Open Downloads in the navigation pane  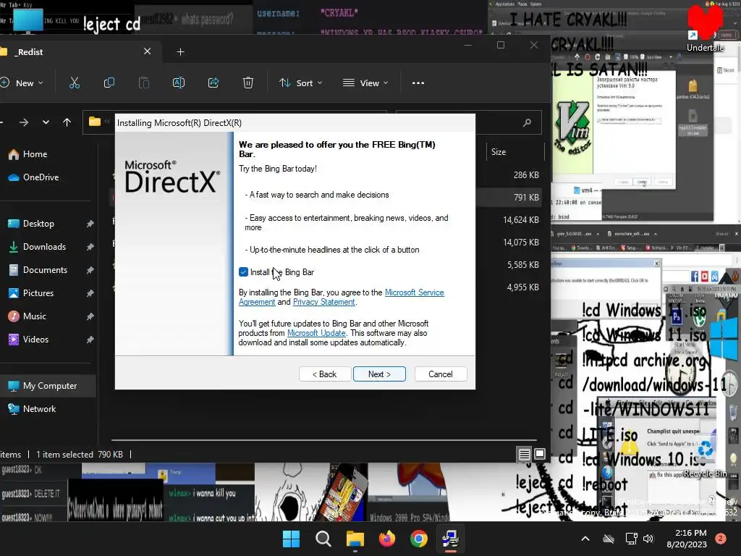point(44,247)
